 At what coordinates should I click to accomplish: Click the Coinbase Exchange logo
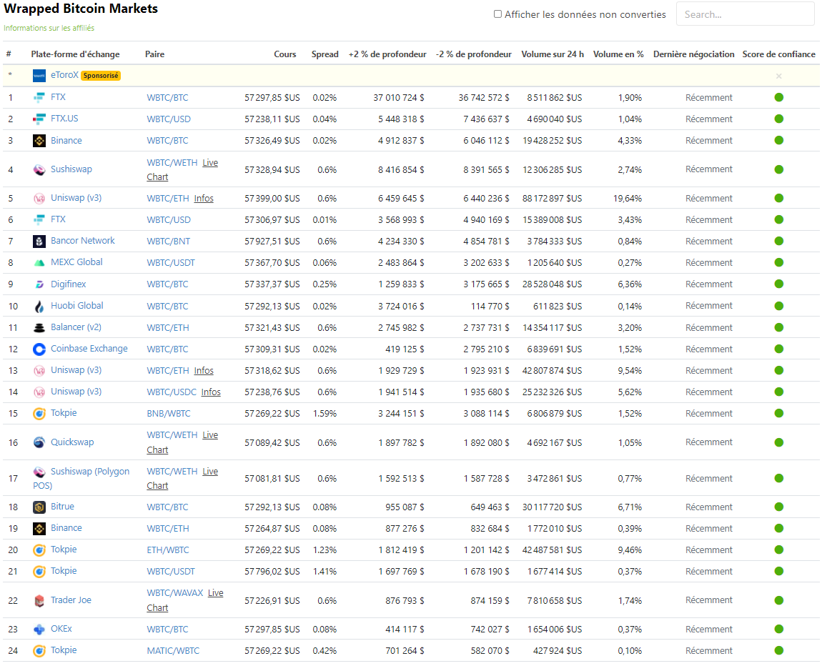pos(39,349)
